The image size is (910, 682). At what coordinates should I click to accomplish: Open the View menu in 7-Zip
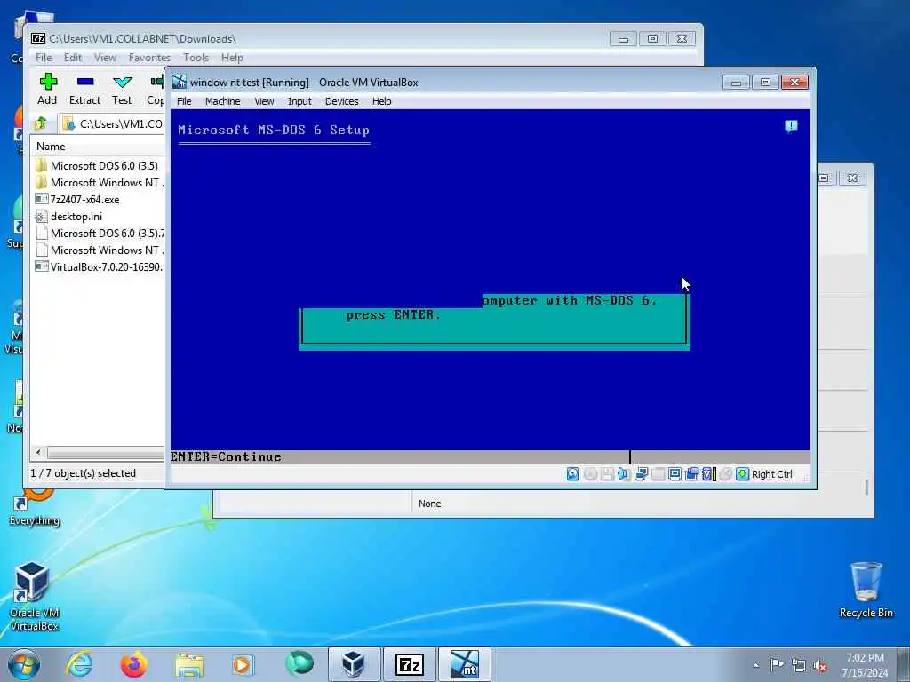[x=105, y=58]
